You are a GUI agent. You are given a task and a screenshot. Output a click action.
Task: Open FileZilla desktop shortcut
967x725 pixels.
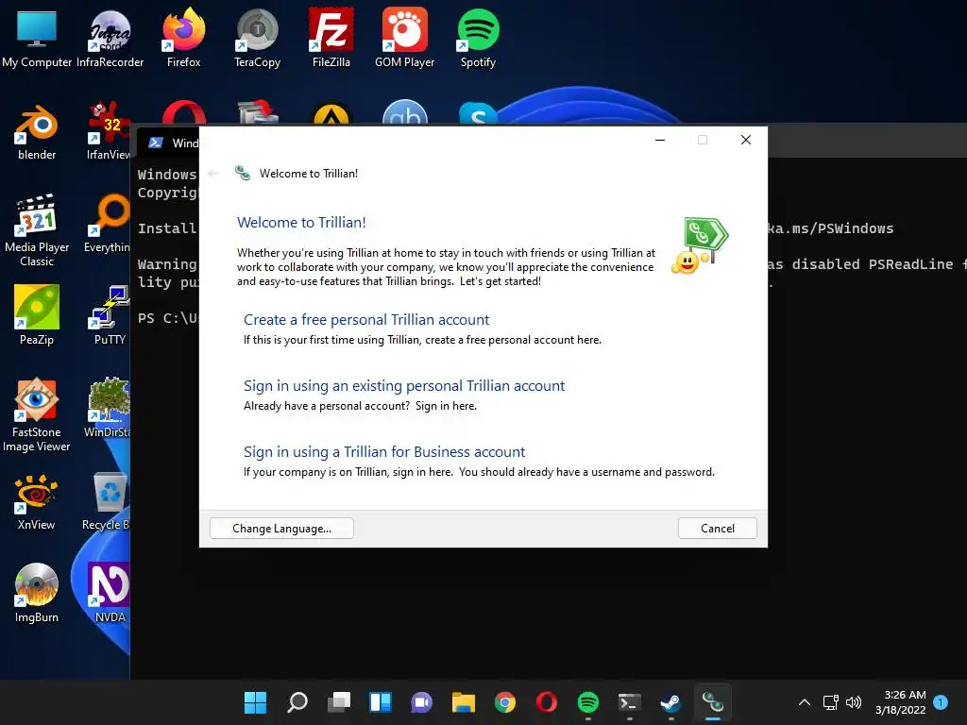coord(331,38)
